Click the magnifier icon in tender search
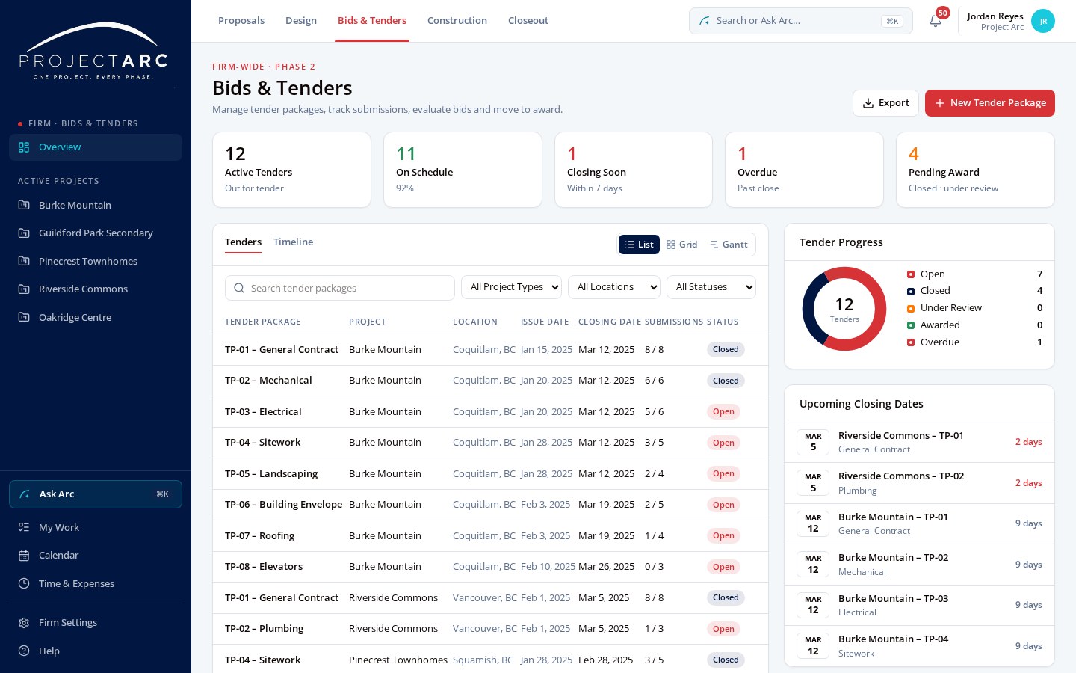 point(239,288)
